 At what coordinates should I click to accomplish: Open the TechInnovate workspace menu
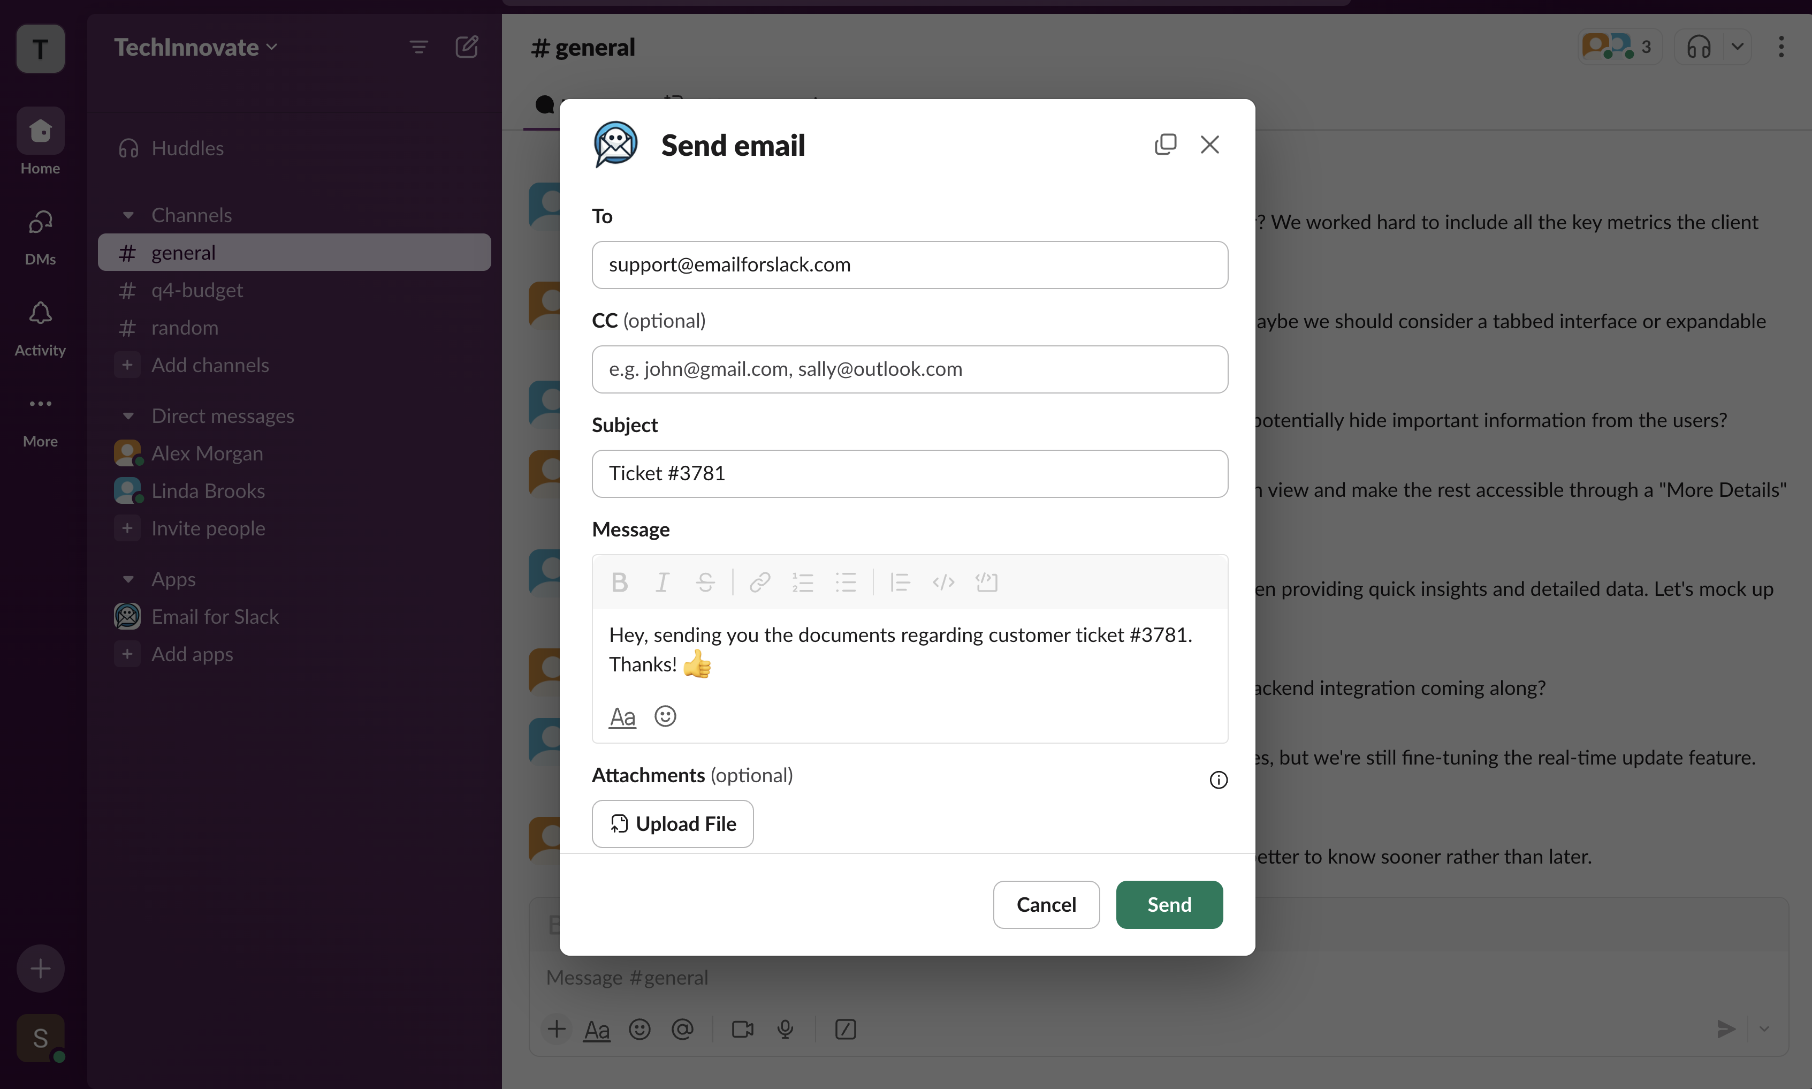pyautogui.click(x=195, y=48)
